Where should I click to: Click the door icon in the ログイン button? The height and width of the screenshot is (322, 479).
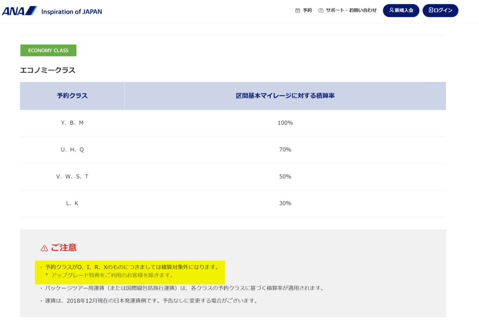(430, 10)
